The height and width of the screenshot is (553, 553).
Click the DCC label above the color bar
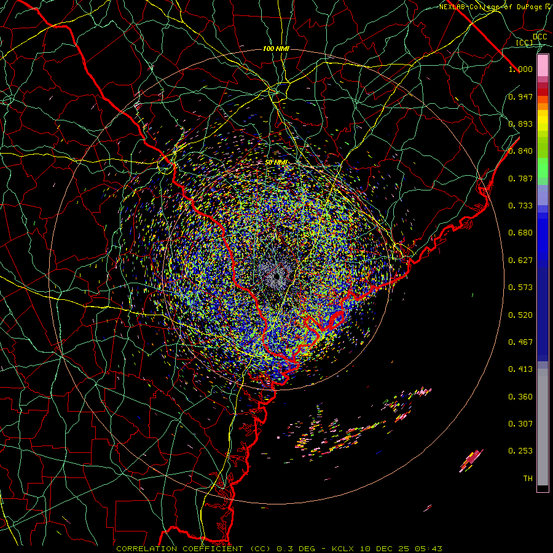[539, 37]
